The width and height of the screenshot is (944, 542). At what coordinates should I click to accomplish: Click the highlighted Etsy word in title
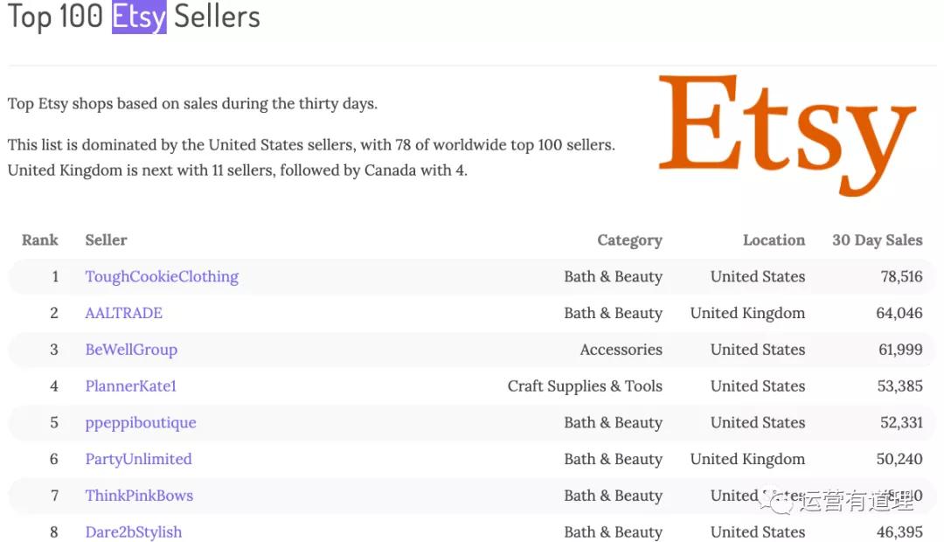pos(139,17)
